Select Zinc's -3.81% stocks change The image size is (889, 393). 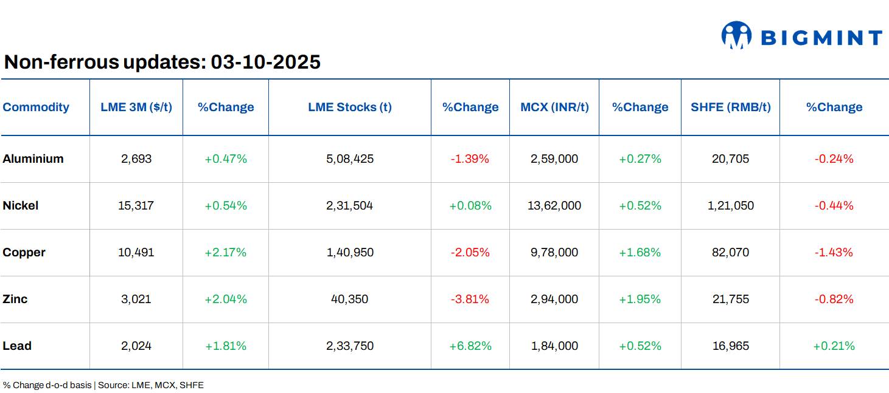470,299
